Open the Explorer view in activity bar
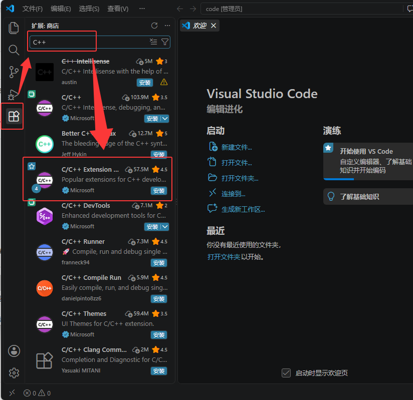The width and height of the screenshot is (413, 400). pos(14,28)
